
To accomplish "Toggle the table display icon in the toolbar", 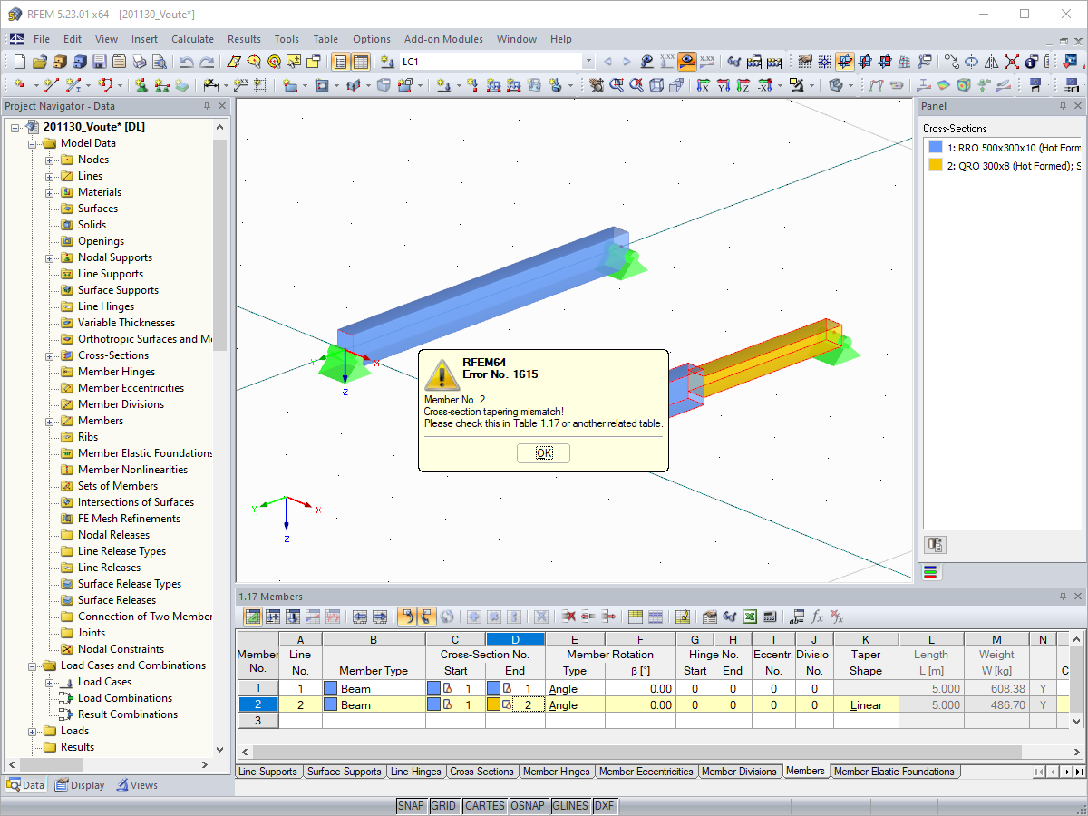I will [x=361, y=62].
